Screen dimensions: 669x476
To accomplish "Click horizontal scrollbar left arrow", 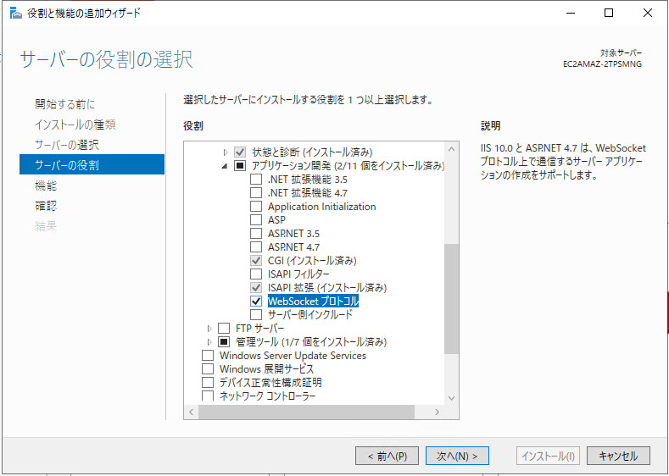I will [191, 412].
